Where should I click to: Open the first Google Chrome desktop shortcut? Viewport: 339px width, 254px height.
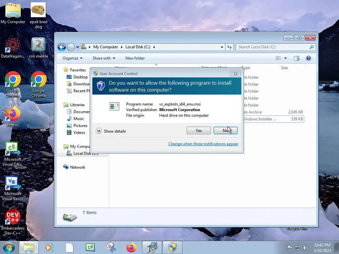pyautogui.click(x=13, y=84)
